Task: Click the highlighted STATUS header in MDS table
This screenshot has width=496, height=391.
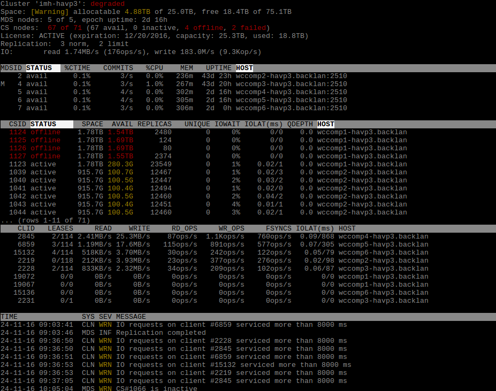Action: pyautogui.click(x=39, y=68)
